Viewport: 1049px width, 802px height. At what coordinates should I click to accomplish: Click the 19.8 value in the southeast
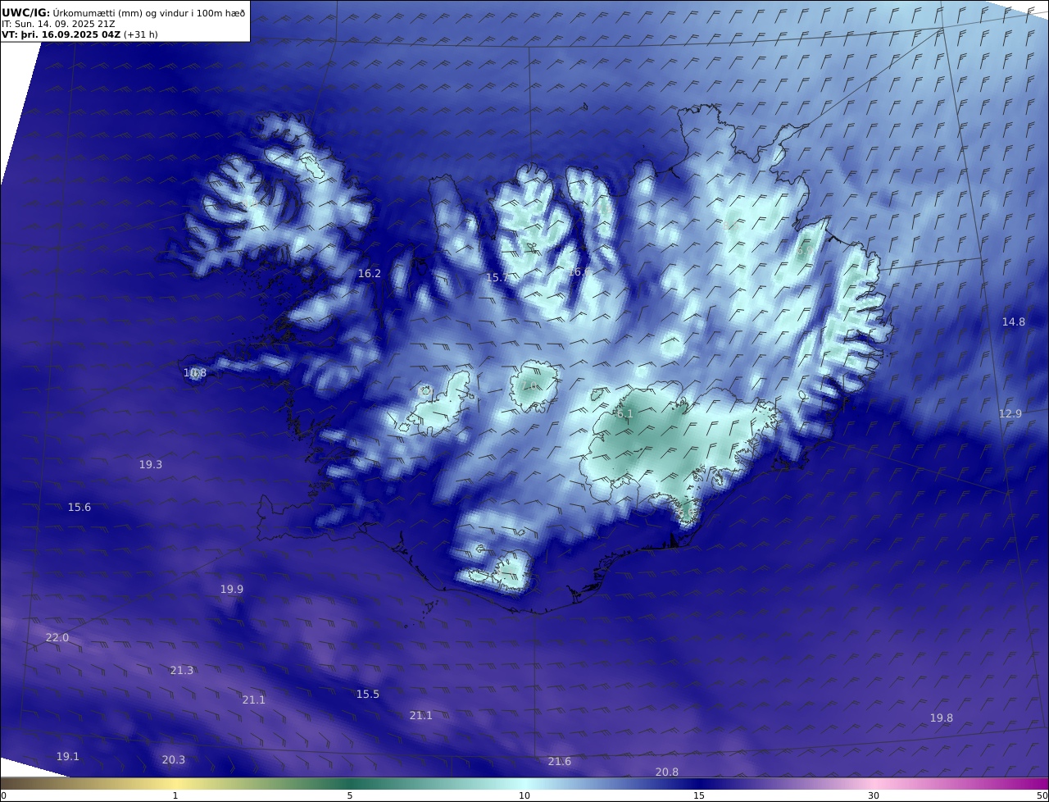coord(942,718)
